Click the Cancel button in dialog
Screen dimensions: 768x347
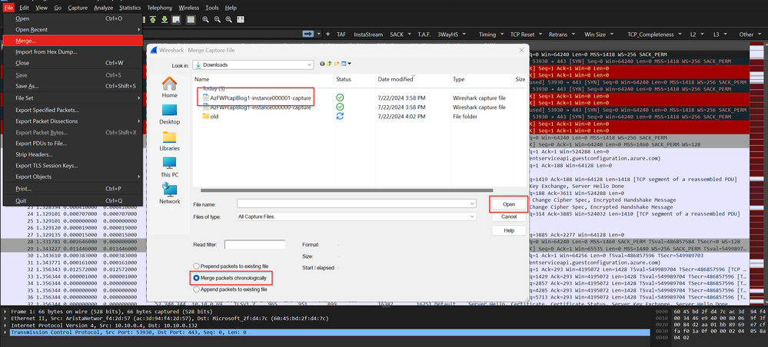[508, 216]
